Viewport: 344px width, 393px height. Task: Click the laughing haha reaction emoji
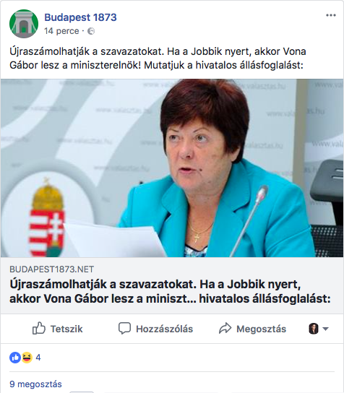tap(27, 358)
